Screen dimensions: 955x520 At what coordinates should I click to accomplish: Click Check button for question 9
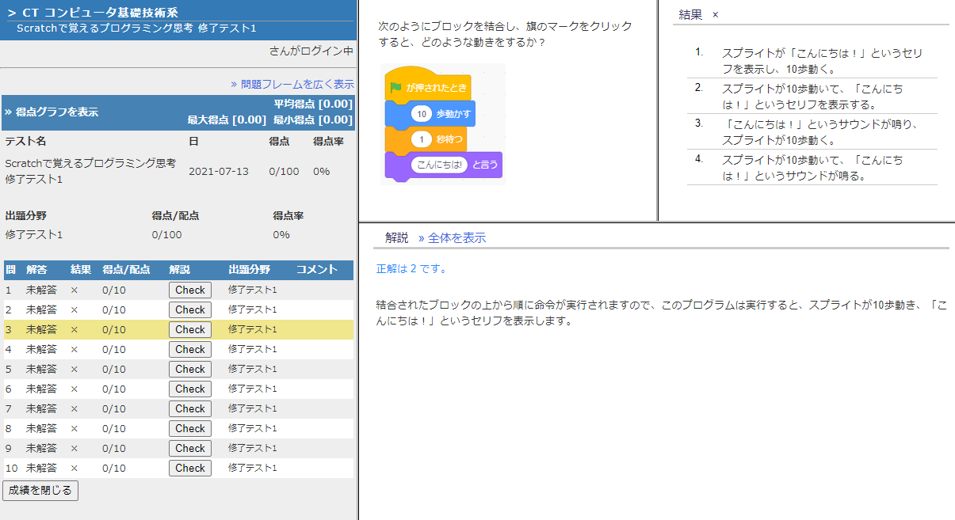pos(190,448)
